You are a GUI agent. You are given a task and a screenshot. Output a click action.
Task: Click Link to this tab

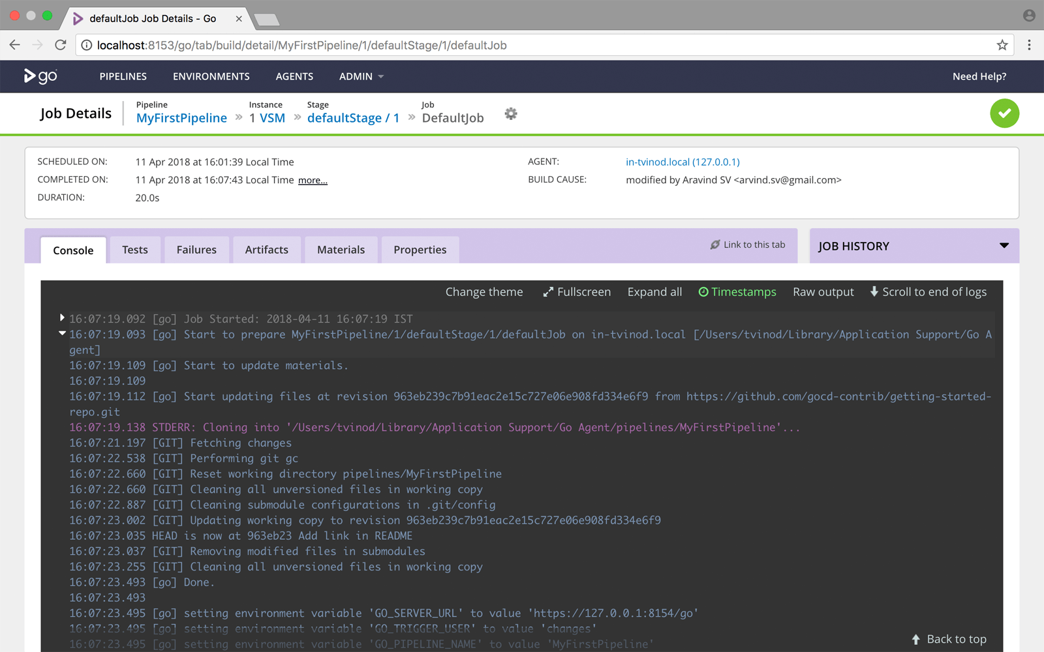(x=748, y=244)
